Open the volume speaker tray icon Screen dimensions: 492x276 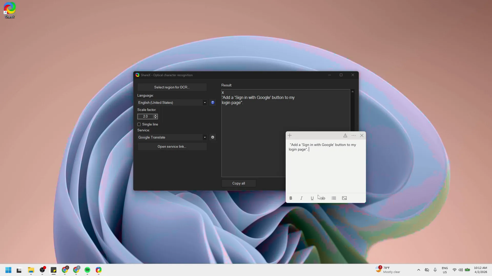[x=461, y=270]
